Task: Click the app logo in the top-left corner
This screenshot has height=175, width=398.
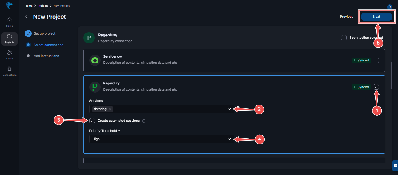Action: coord(9,6)
